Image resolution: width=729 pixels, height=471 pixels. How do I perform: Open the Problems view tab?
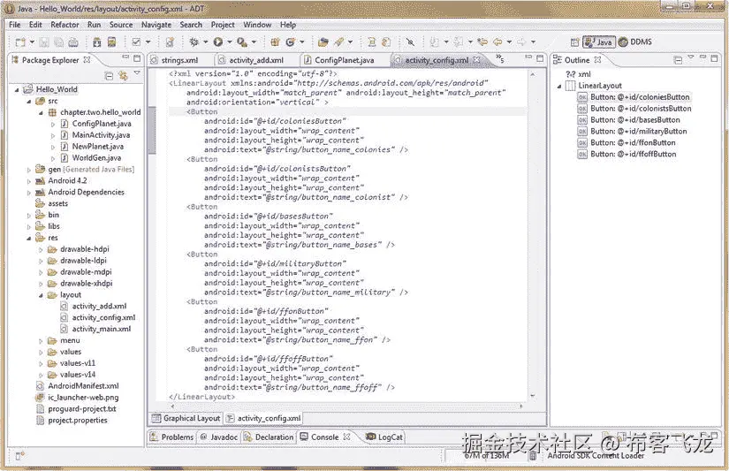171,437
